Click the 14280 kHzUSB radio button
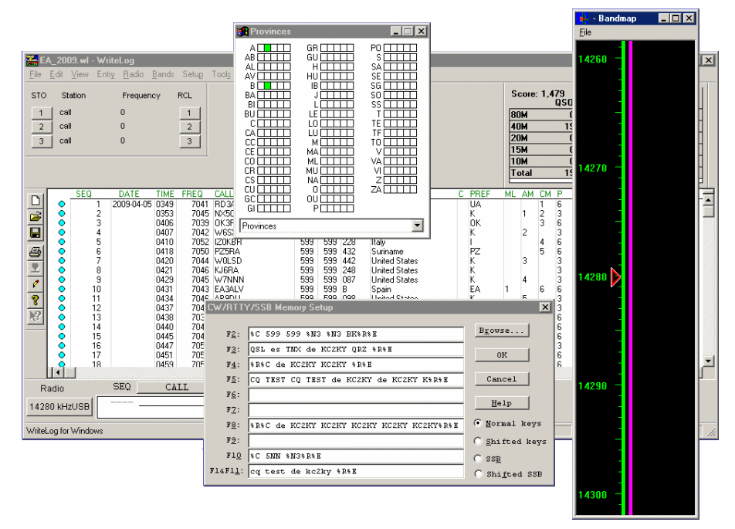The image size is (735, 529). [x=59, y=406]
